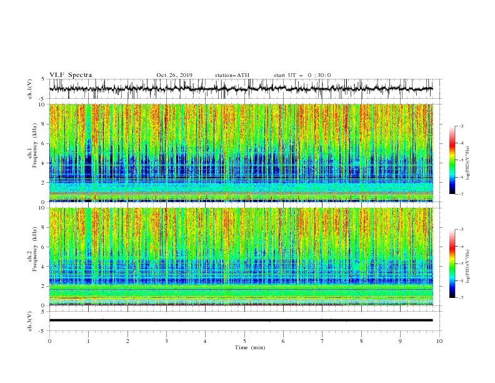This screenshot has width=495, height=383.
Task: Click the ch.1 colorbar 'log(PSD)(V²/Hz)' label
Action: click(x=467, y=163)
